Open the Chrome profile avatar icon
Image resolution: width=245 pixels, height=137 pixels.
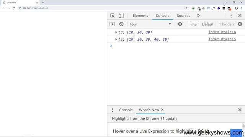coord(237,8)
